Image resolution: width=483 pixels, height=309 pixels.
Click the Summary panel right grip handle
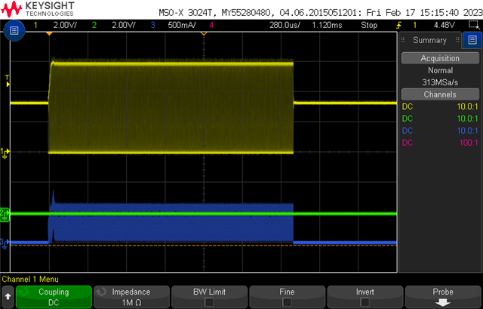pos(457,40)
